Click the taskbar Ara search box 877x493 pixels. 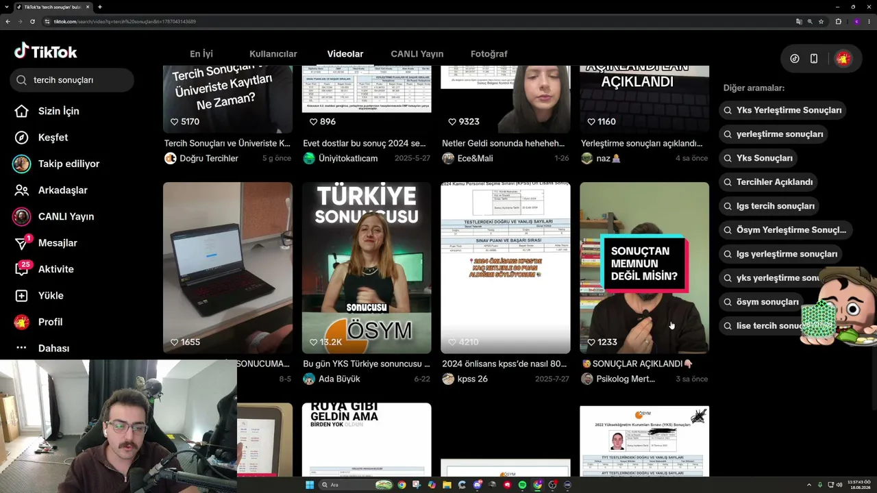pyautogui.click(x=354, y=485)
